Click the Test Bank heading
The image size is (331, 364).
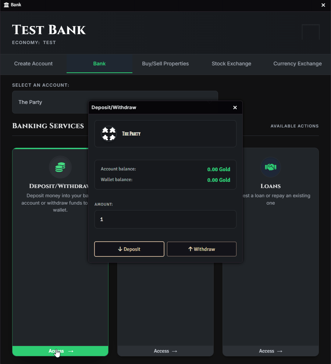[49, 30]
